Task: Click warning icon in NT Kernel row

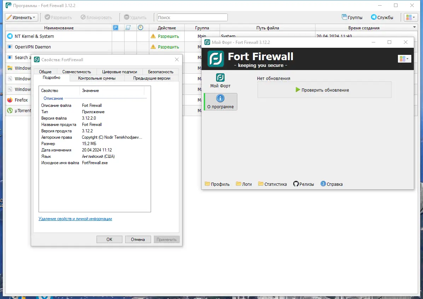Action: 153,36
